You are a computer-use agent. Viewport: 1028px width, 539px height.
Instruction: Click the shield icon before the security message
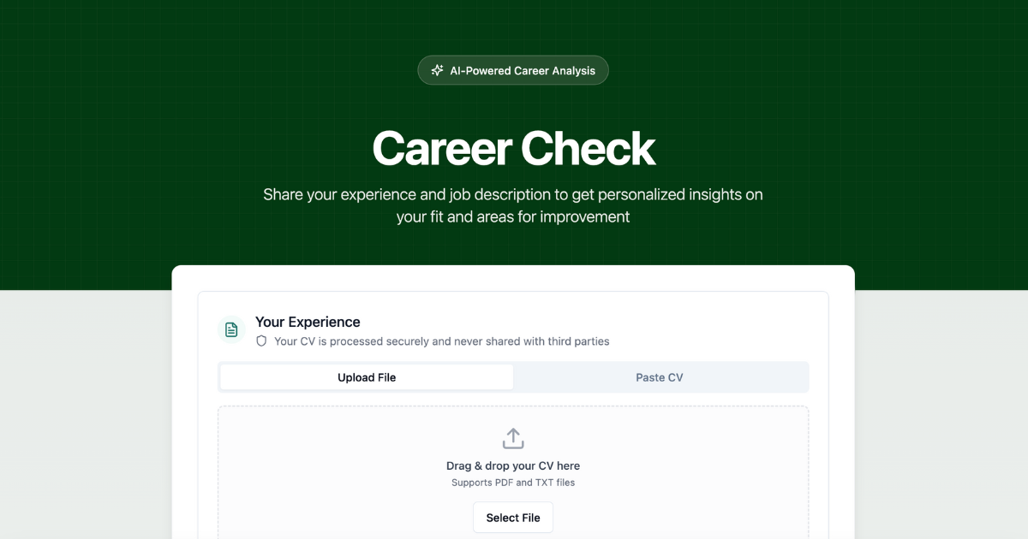pyautogui.click(x=261, y=341)
